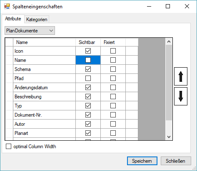197x171 pixels.
Task: Select the Pfad row name cell
Action: [45, 78]
